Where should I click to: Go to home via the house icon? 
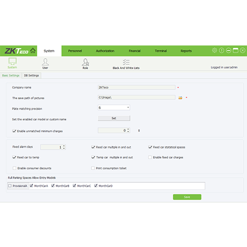[x=33, y=50]
